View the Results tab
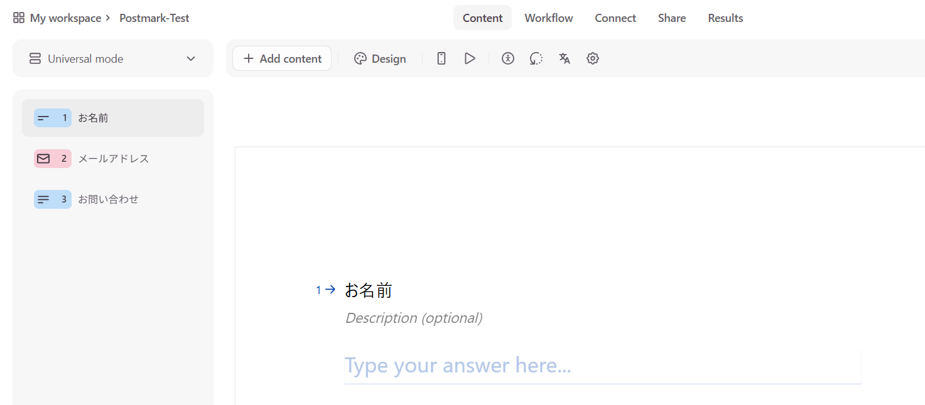Screen dimensions: 925x405 click(x=725, y=18)
